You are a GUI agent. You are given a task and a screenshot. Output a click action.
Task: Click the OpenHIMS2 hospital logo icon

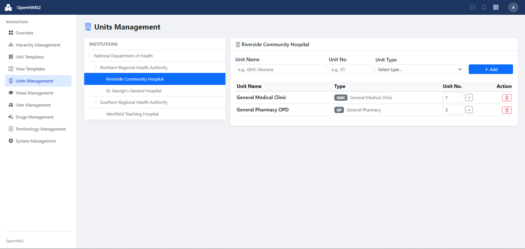click(8, 7)
